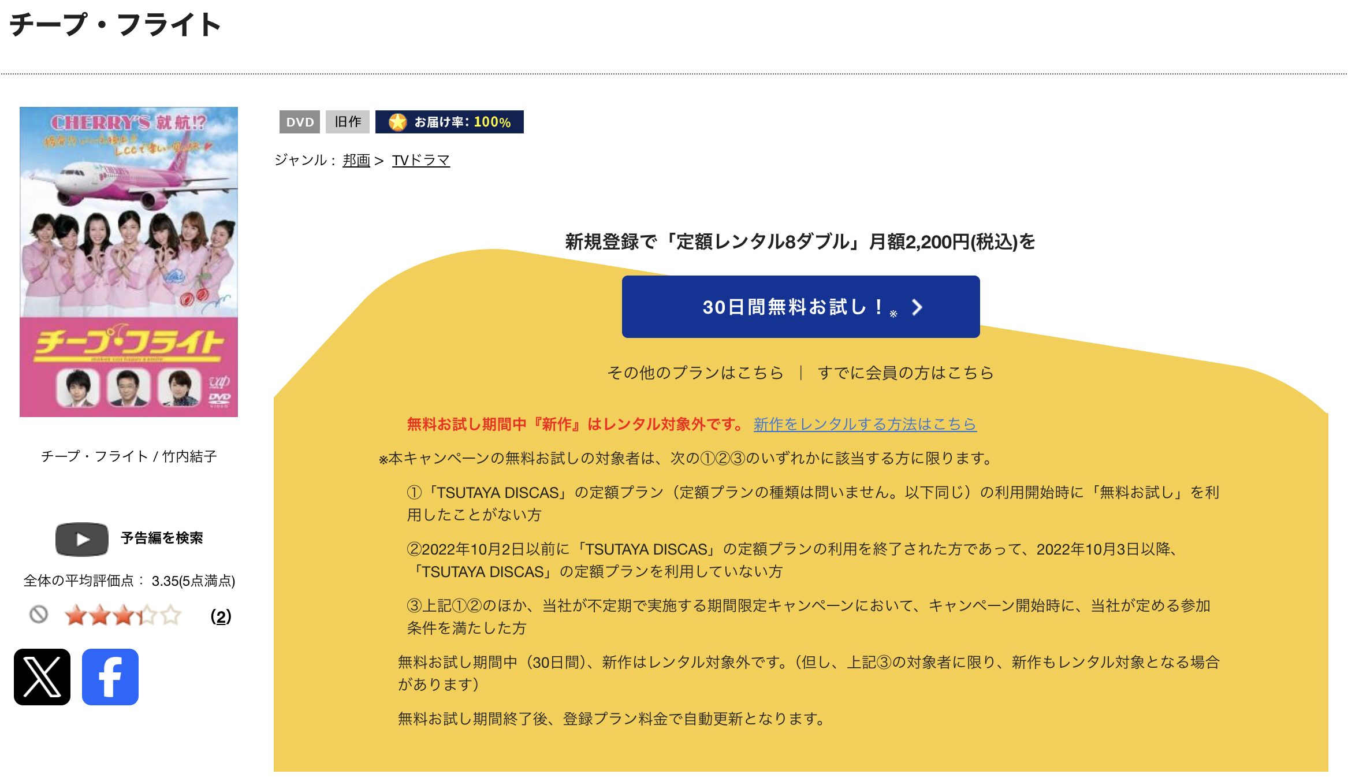Open その他のプランはこちら link
The image size is (1348, 781).
click(x=695, y=373)
